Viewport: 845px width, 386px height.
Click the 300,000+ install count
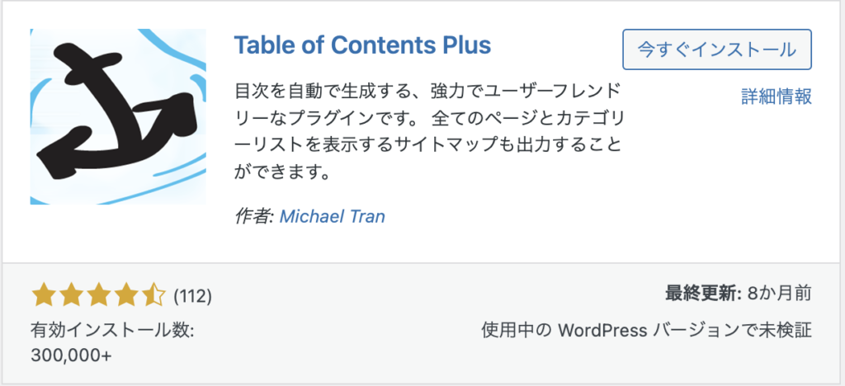71,356
